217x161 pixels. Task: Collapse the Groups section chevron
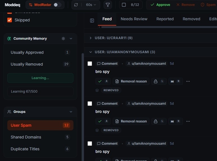[71, 112]
